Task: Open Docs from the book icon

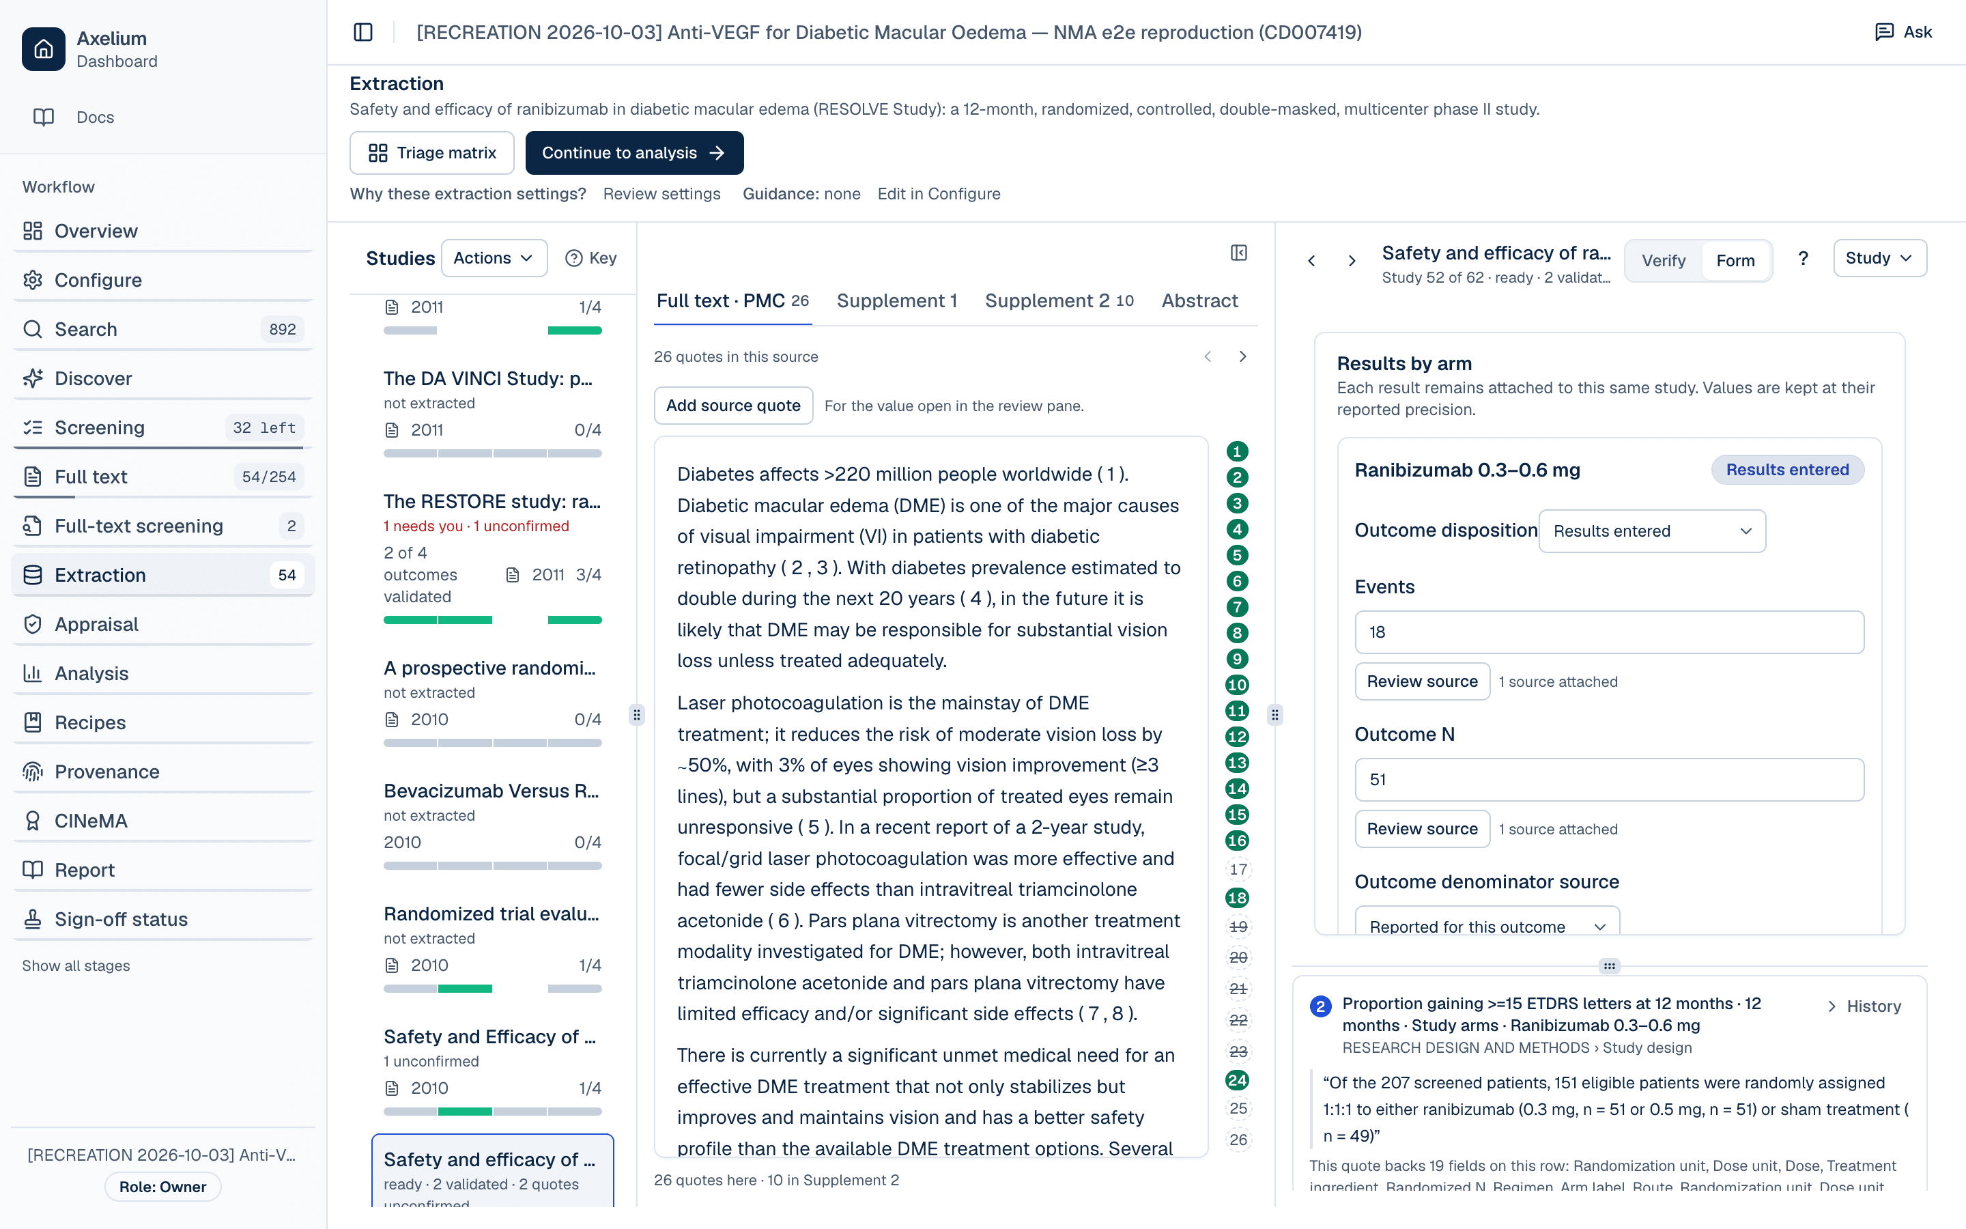Action: (44, 117)
